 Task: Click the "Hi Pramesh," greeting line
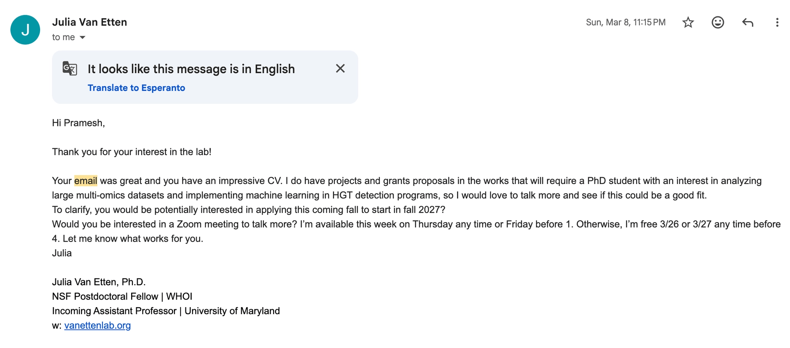point(78,123)
